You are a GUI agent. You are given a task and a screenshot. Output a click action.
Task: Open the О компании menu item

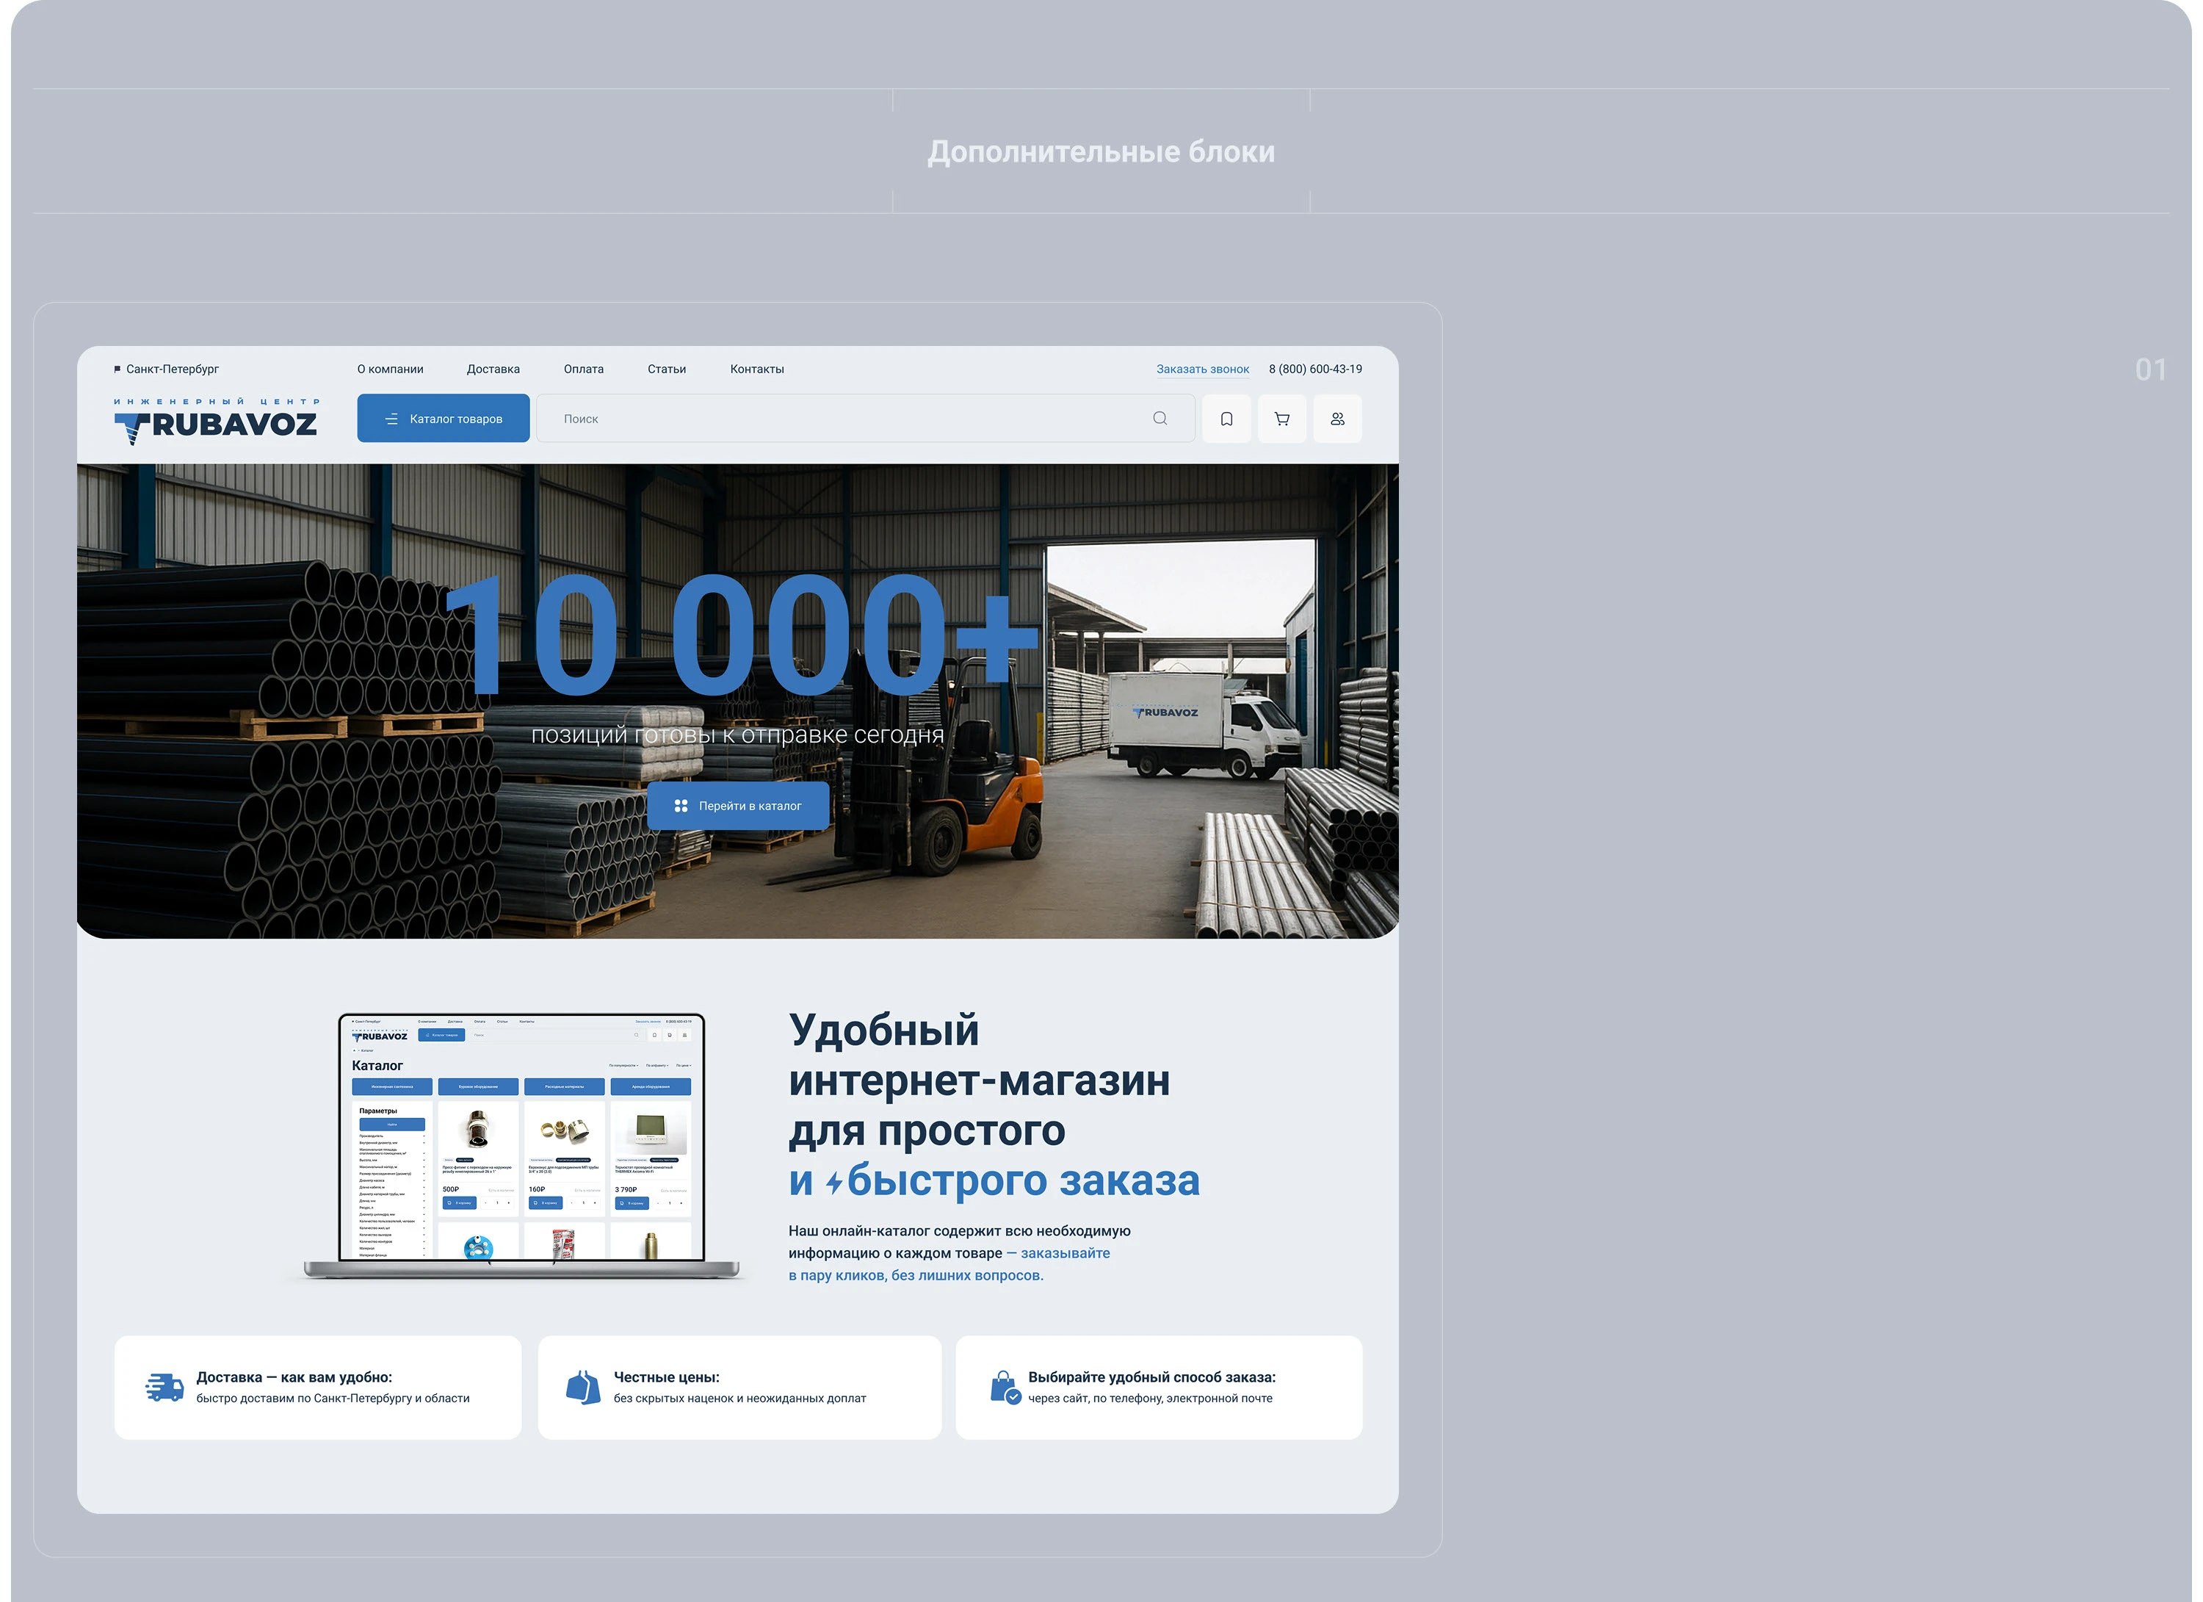tap(391, 369)
